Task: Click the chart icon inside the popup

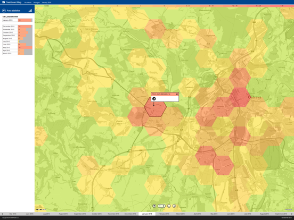Action: (154, 99)
